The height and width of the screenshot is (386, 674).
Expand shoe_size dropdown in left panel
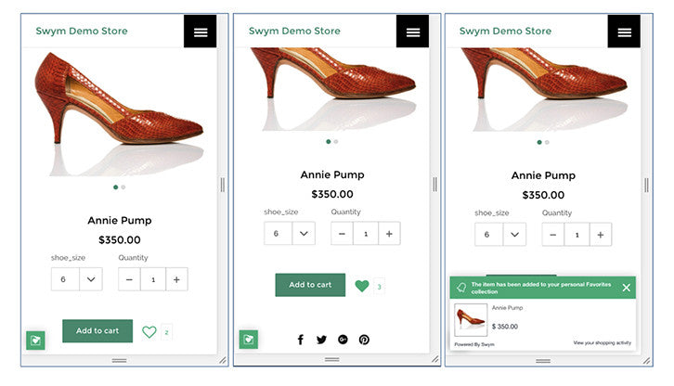pos(77,279)
